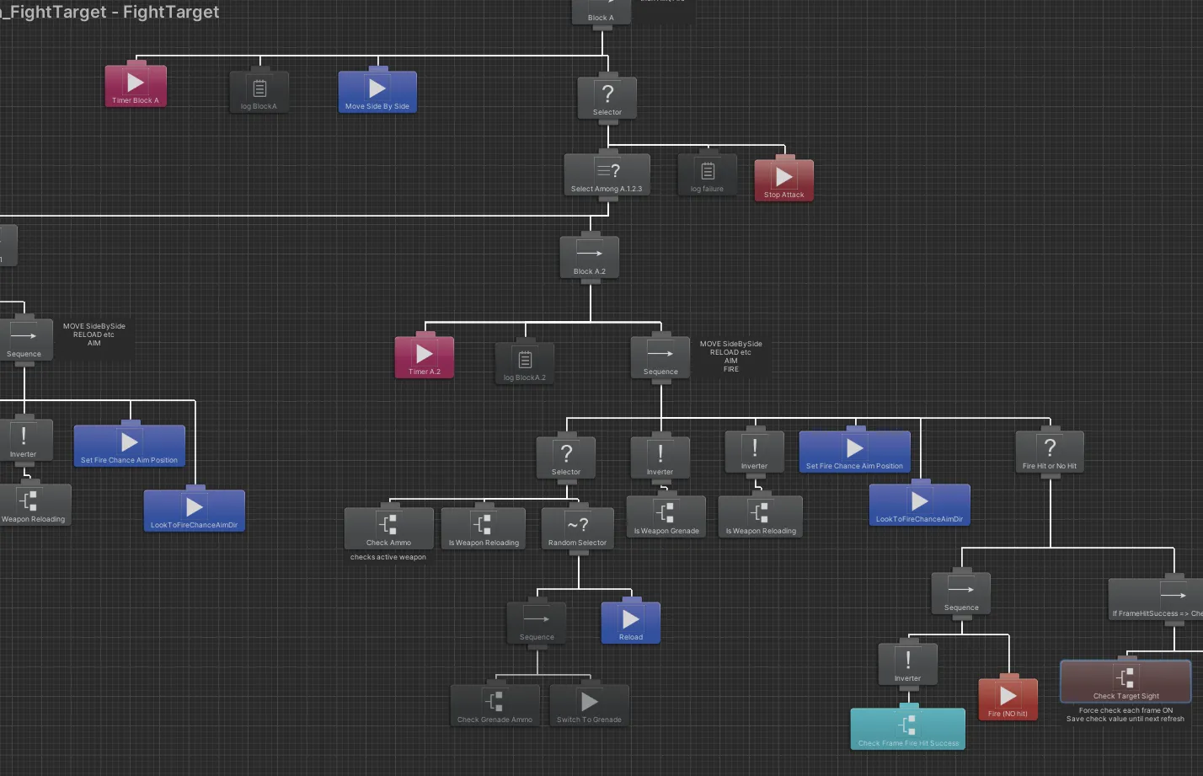
Task: Click the Move Side By Side action node
Action: click(x=377, y=91)
